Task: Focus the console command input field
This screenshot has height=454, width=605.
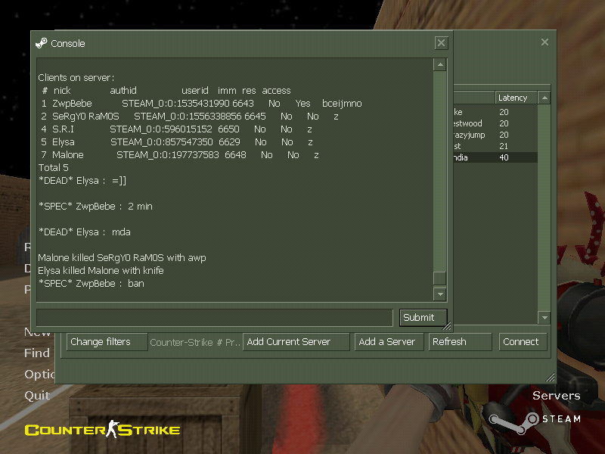Action: 214,317
